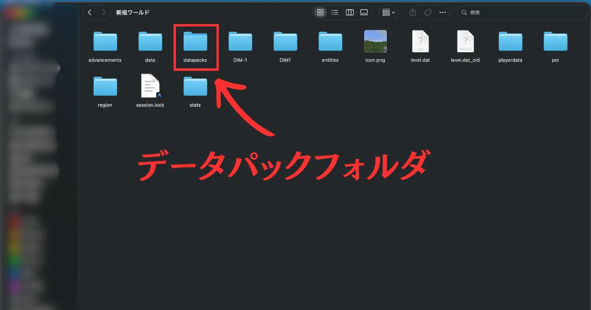591x310 pixels.
Task: Select the icon.png thumbnail
Action: click(x=375, y=42)
